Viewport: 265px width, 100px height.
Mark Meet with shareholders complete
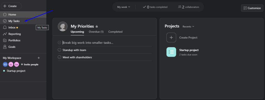coord(59,57)
